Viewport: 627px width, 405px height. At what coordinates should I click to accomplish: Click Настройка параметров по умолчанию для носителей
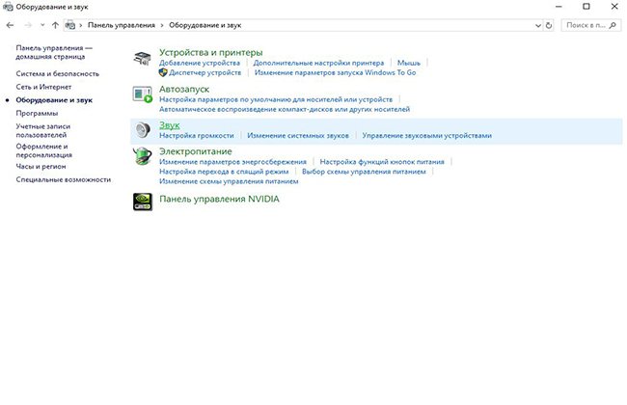tap(276, 99)
